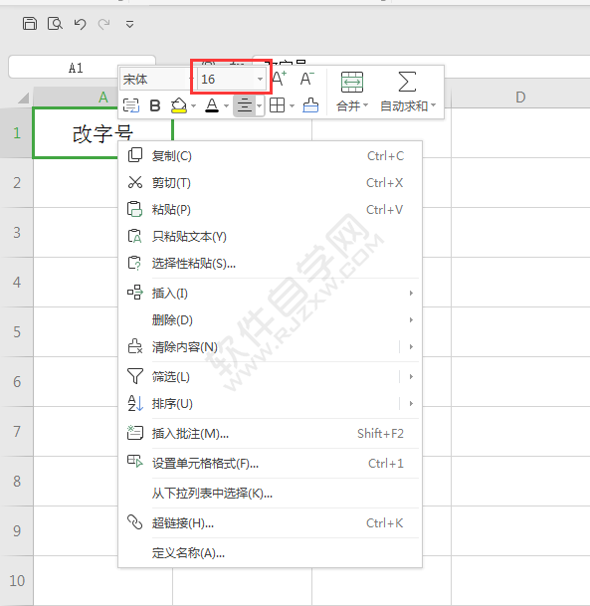Click the borders icon in mini toolbar
590x606 pixels.
click(277, 104)
